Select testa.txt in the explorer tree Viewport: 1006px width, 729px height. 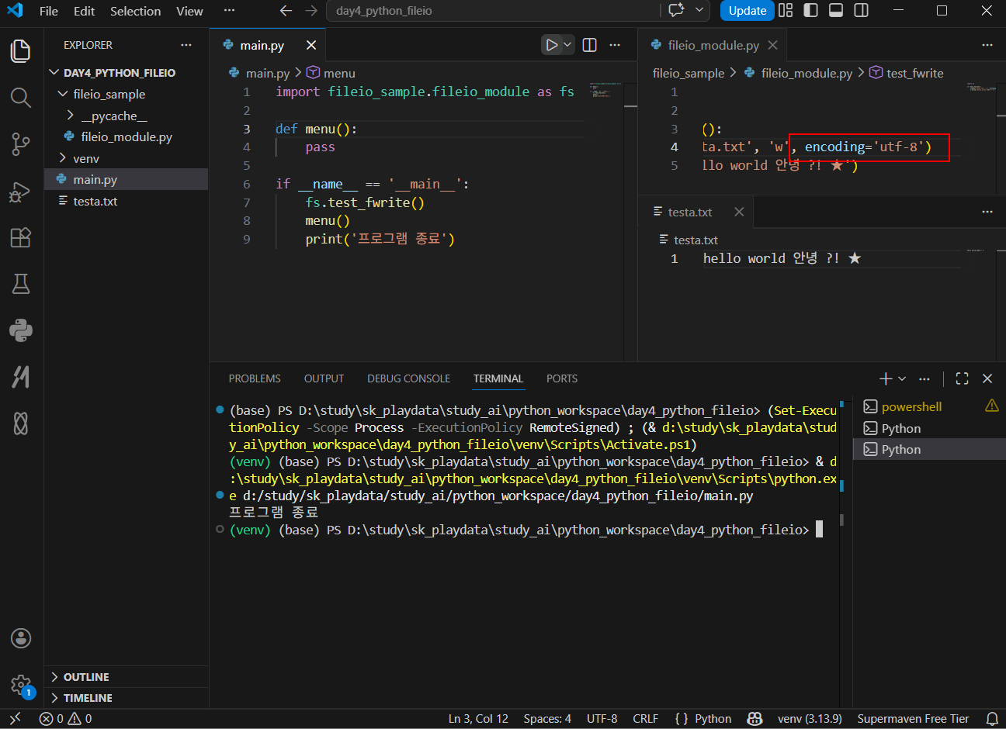click(x=127, y=201)
